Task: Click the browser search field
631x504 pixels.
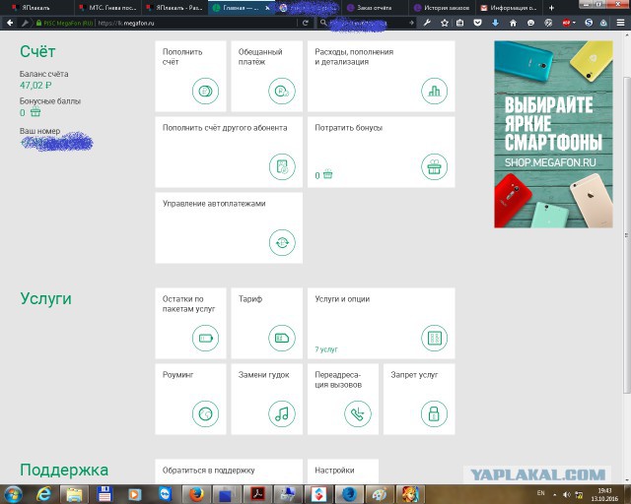Action: coord(366,23)
